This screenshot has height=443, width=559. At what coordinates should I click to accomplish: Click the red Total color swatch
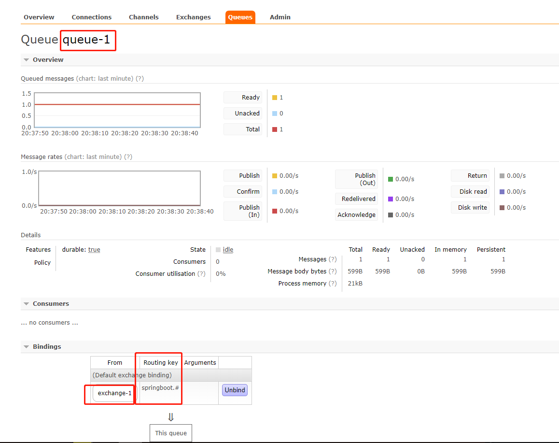coord(275,129)
